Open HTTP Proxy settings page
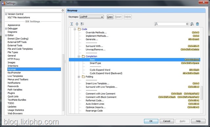Screen dimensions: 210x127 coord(14,59)
